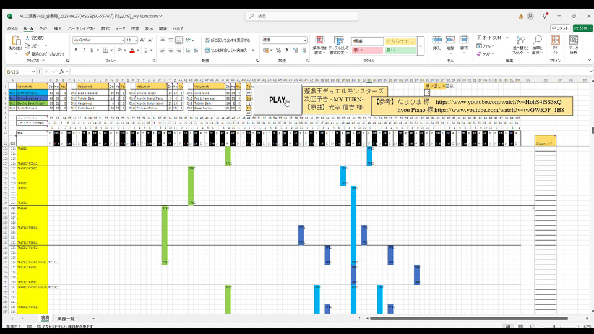Viewport: 594px width, 334px height.
Task: Switch to the データ (Data) tab
Action: click(120, 28)
